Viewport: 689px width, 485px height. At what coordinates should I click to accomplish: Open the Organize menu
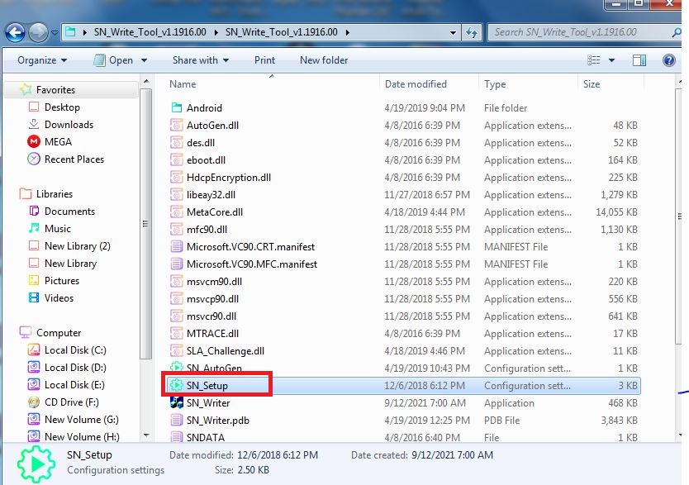click(x=42, y=60)
